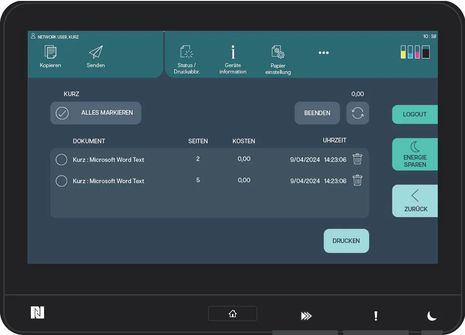465x335 pixels.
Task: Tap the NFC logo on panel
Action: point(37,312)
